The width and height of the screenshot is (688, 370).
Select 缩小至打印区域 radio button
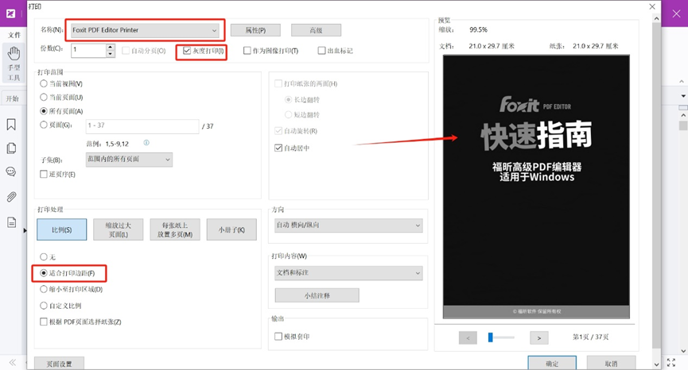(x=44, y=289)
